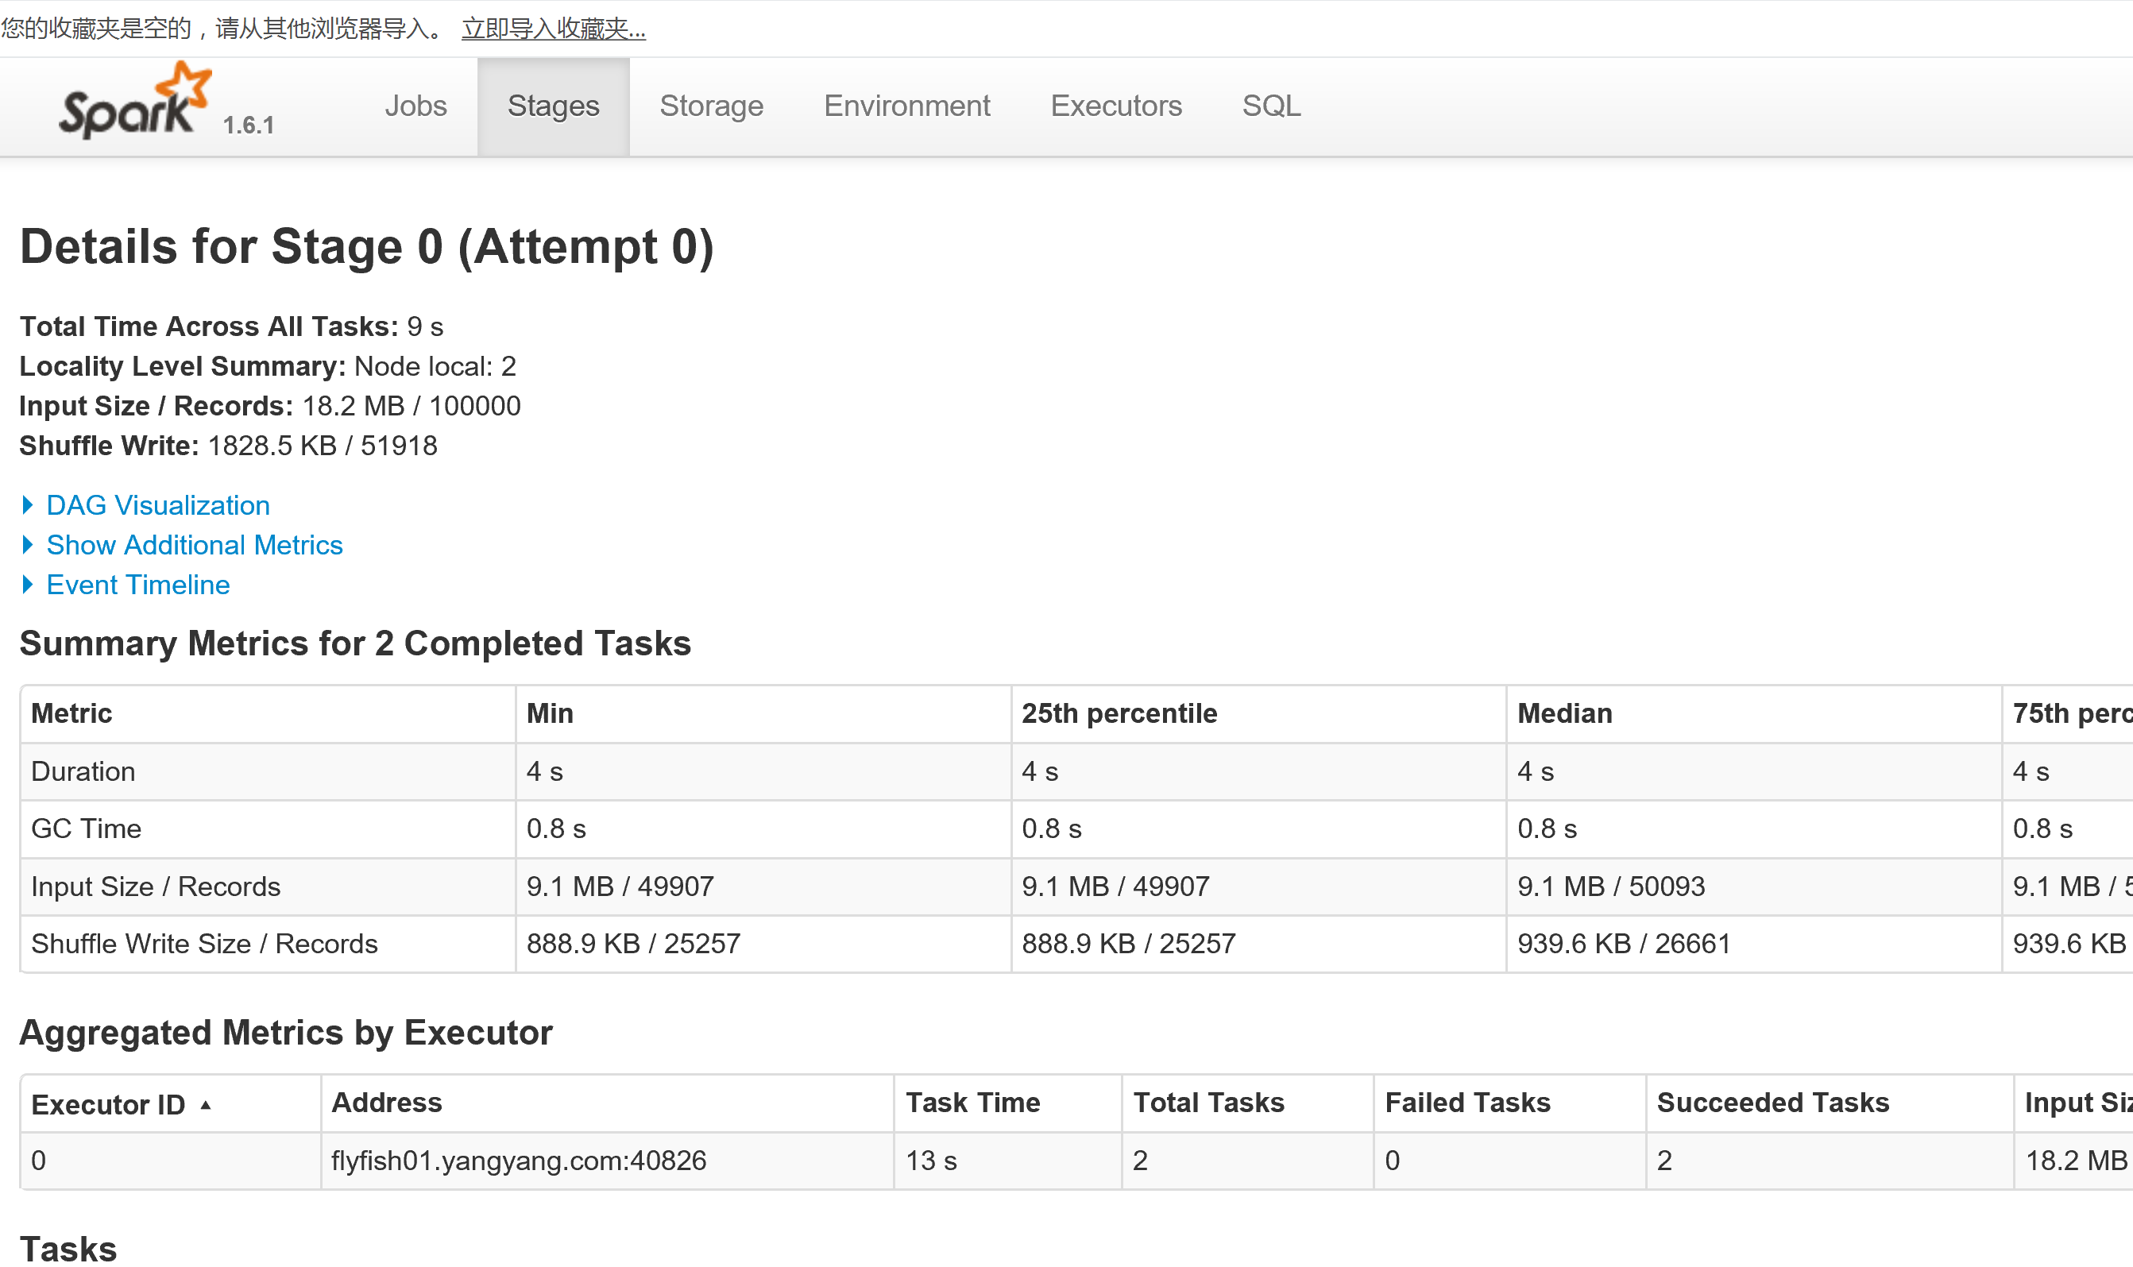2133x1267 pixels.
Task: Sort by Total Tasks column header
Action: coord(1208,1103)
